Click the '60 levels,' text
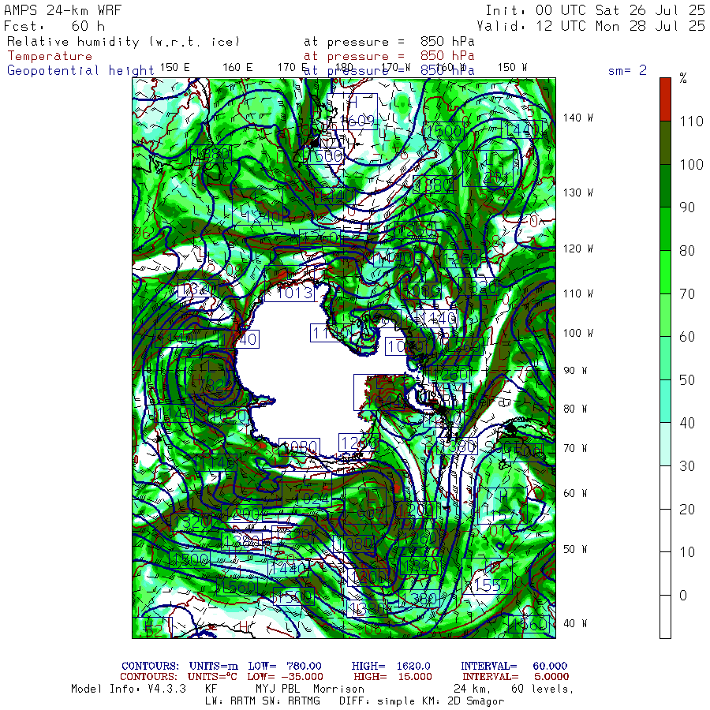710x710 pixels. (543, 689)
